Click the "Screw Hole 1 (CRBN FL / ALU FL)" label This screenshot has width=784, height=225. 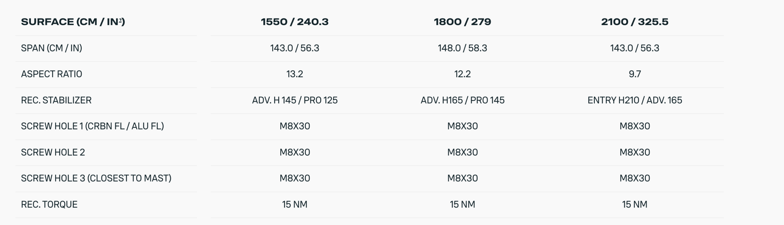click(92, 126)
